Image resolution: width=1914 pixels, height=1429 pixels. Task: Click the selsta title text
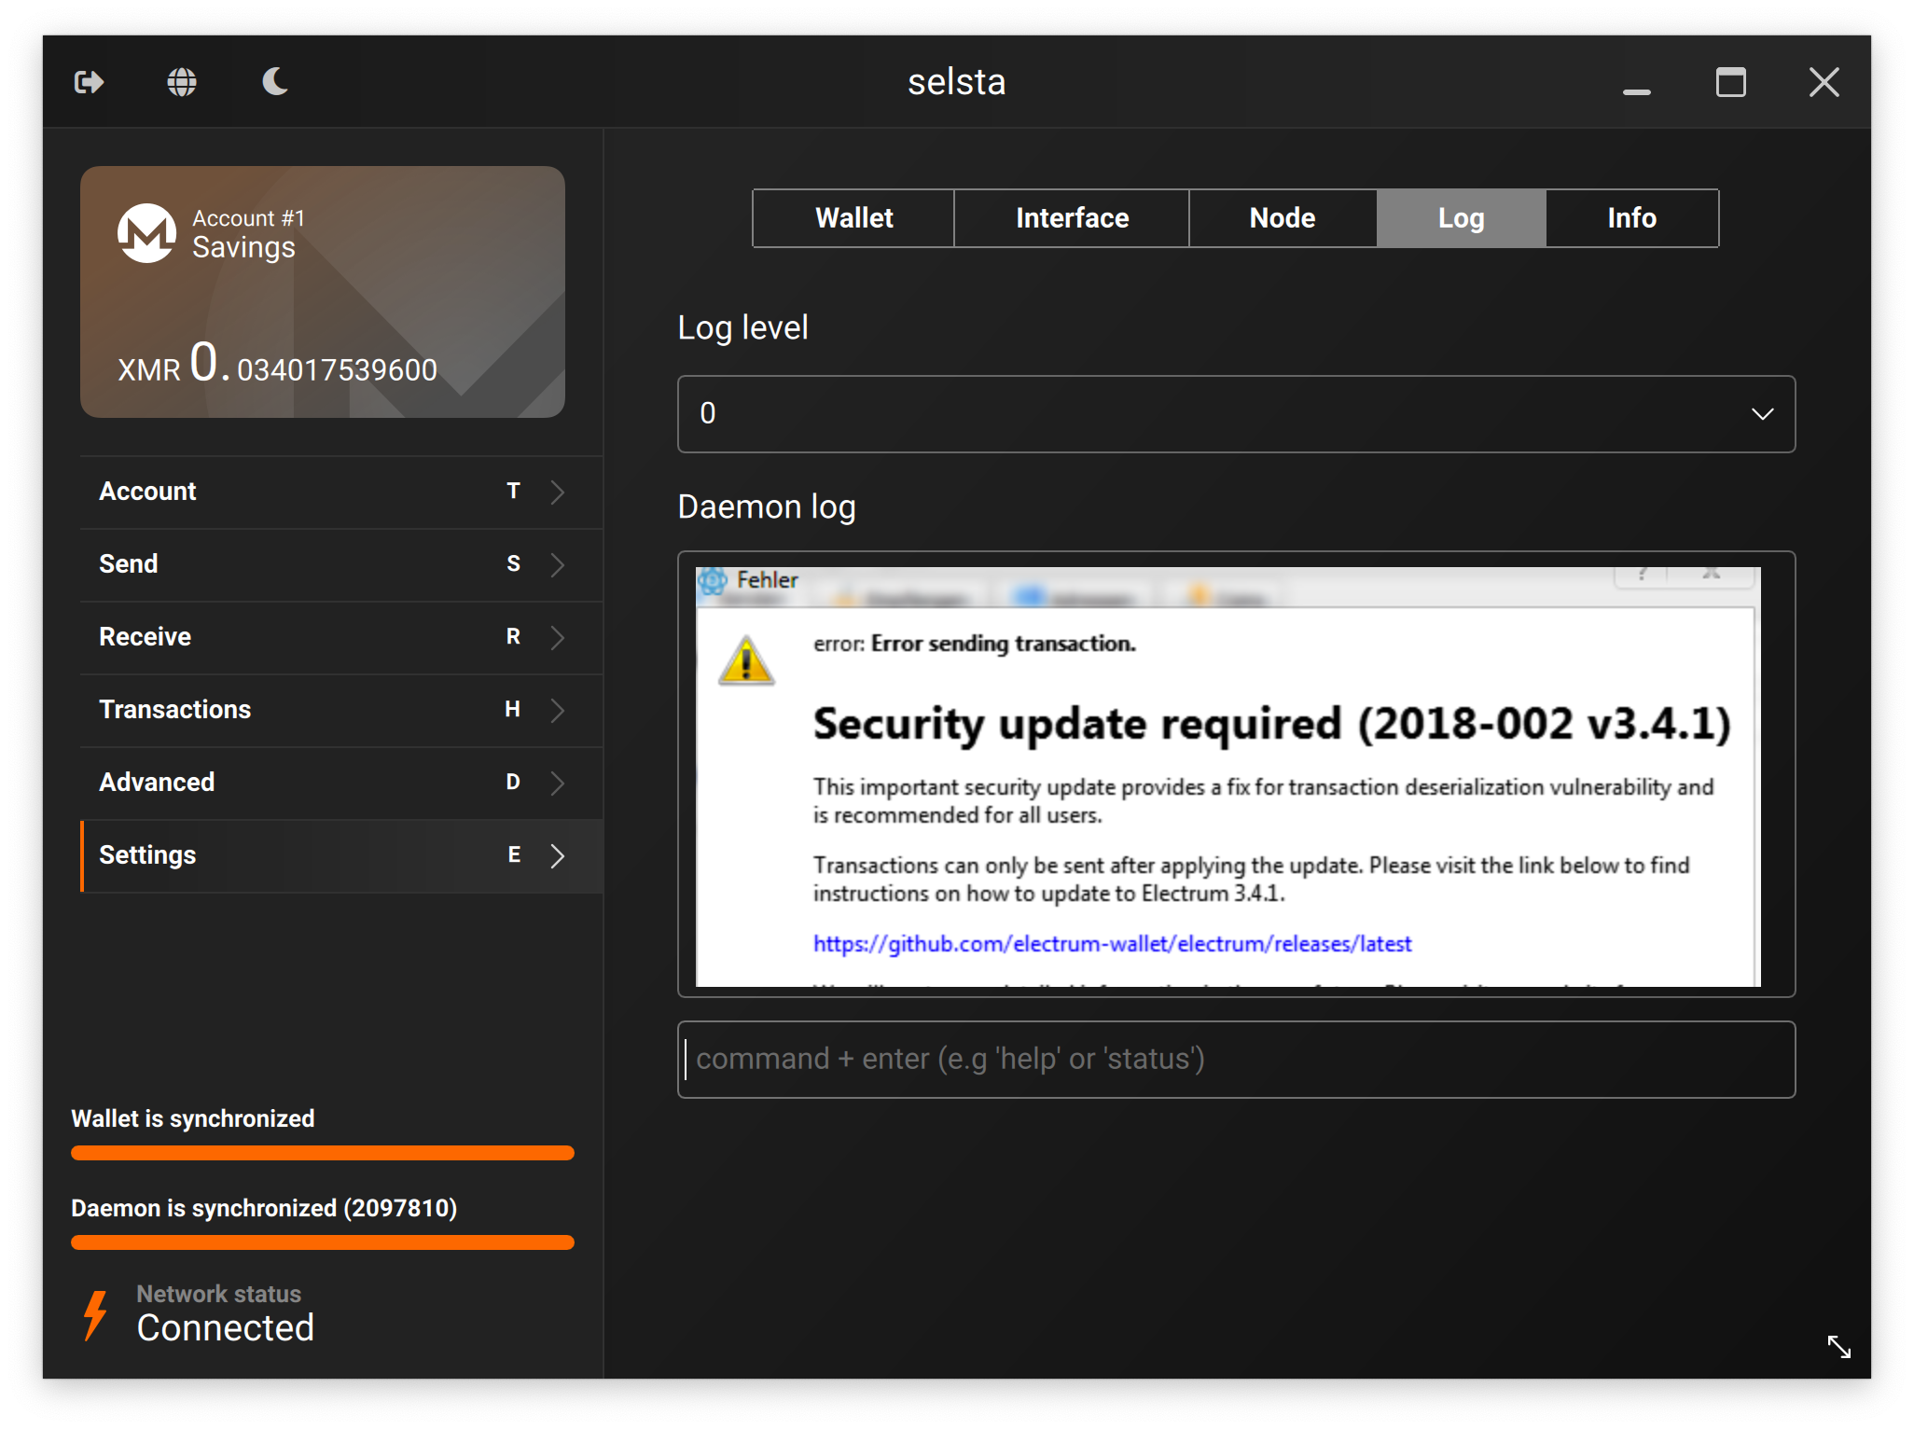click(957, 82)
